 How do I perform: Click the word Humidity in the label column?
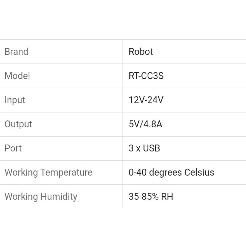59,197
